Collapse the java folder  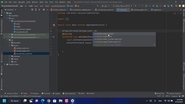(x=7, y=18)
